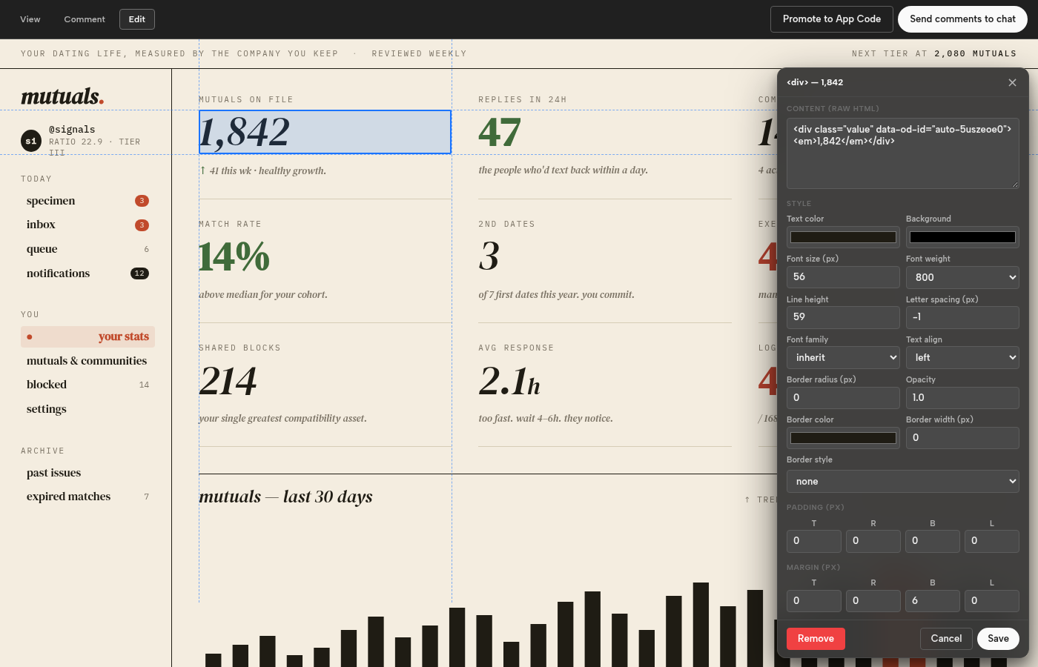Screen dimensions: 1038x667
Task: Click the 47 replies value
Action: 500,133
